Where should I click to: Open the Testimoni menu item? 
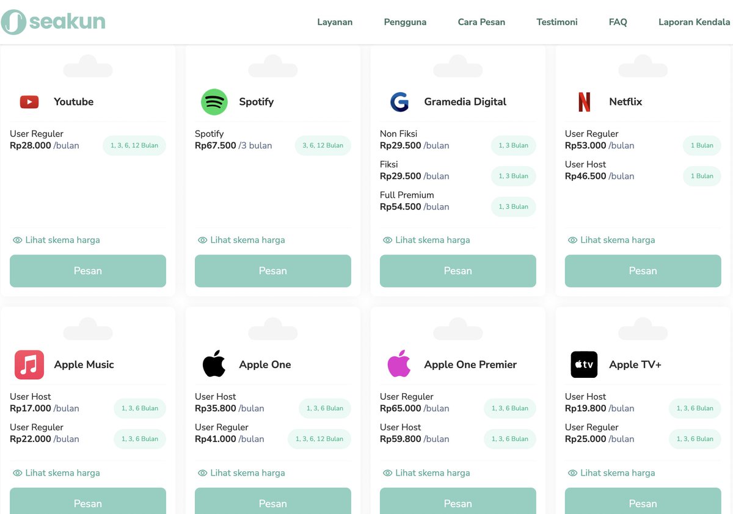[557, 22]
